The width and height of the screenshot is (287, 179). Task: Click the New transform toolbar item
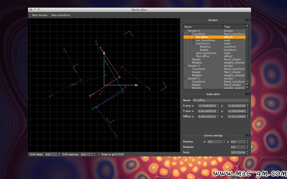pyautogui.click(x=61, y=15)
